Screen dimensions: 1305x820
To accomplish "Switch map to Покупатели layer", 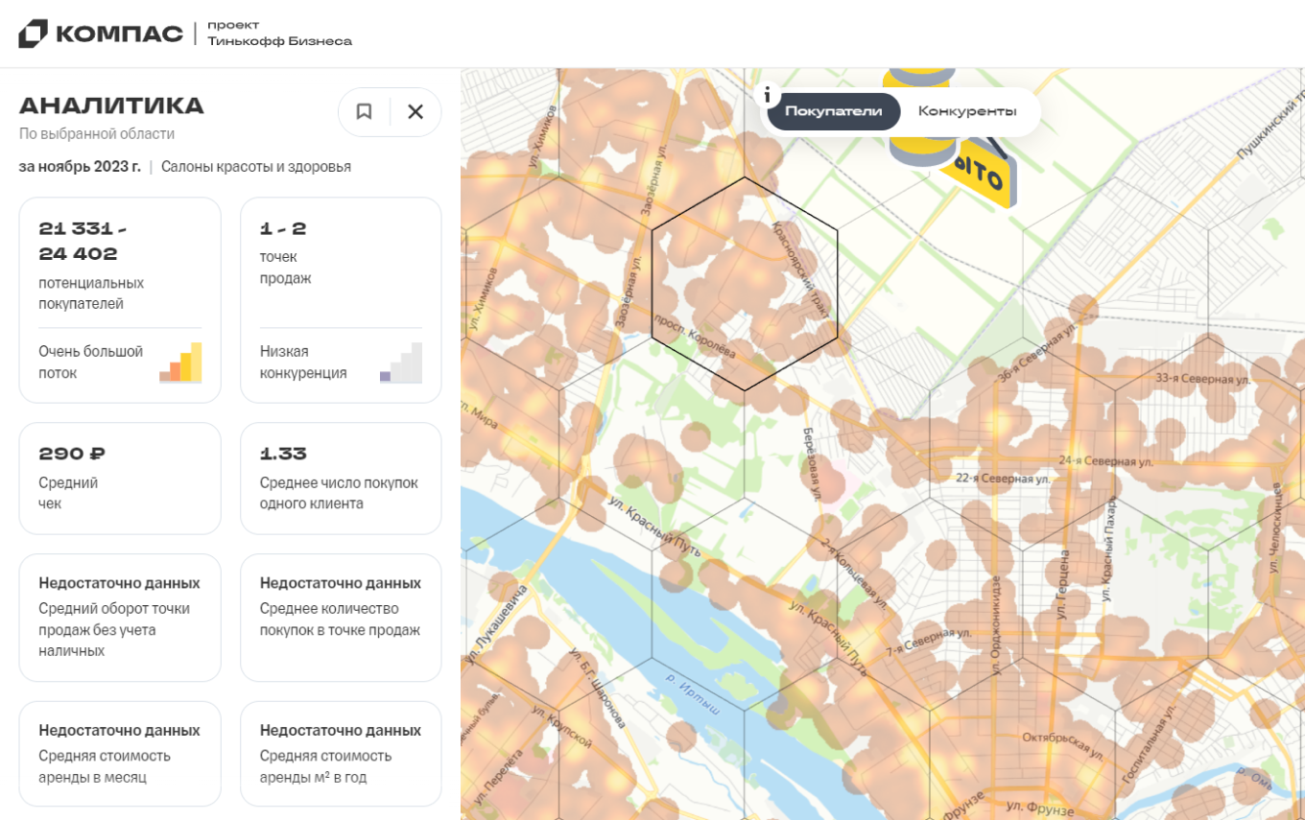I will tap(833, 111).
